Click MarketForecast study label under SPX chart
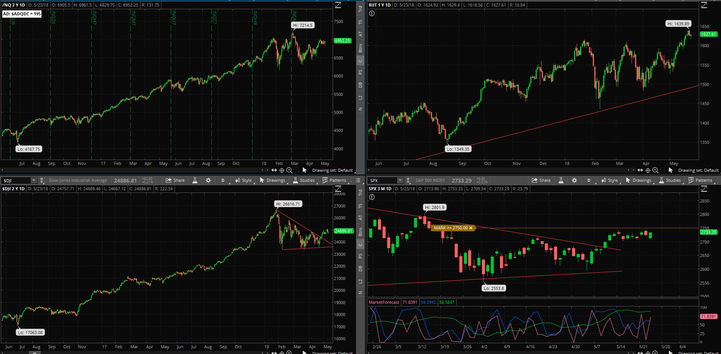 384,302
